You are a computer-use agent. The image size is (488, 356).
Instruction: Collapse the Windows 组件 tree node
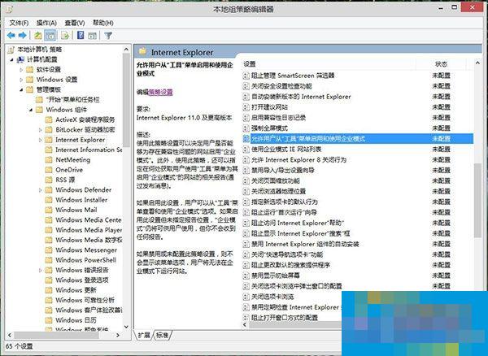tap(31, 110)
